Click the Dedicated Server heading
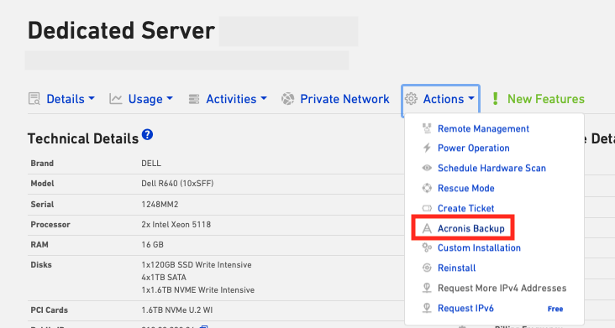This screenshot has height=328, width=615. 121,30
